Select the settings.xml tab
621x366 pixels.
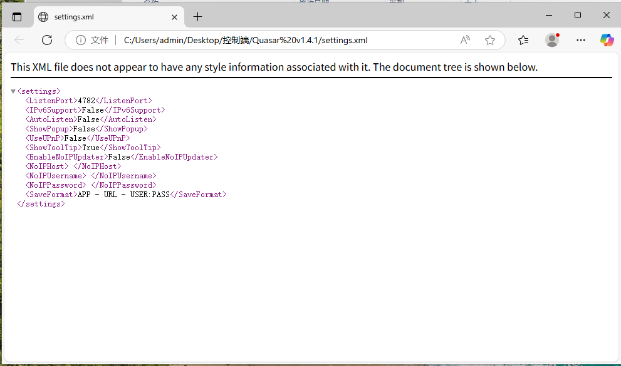pyautogui.click(x=100, y=17)
